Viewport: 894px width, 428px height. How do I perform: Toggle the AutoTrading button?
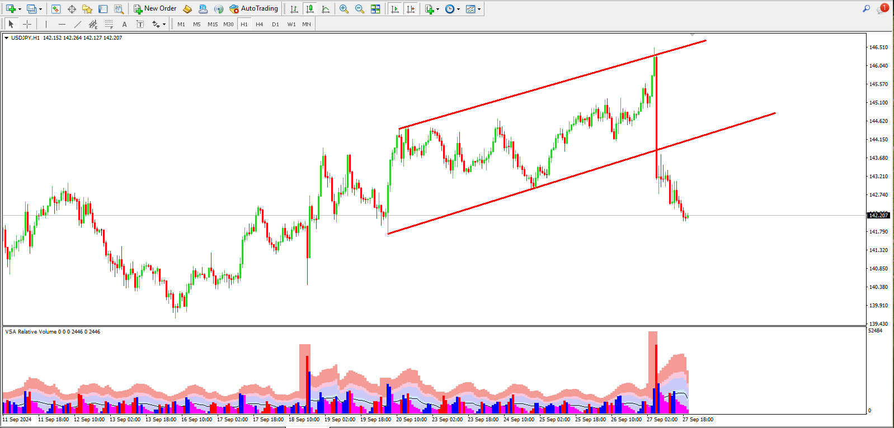(254, 9)
